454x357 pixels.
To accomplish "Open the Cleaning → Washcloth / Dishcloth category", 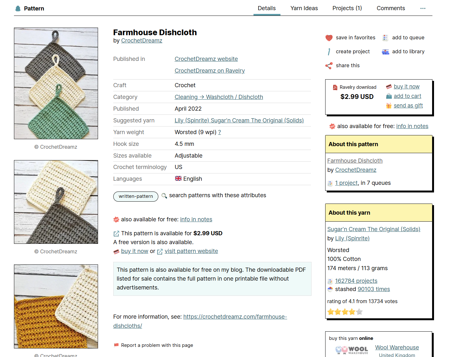I will tap(219, 97).
